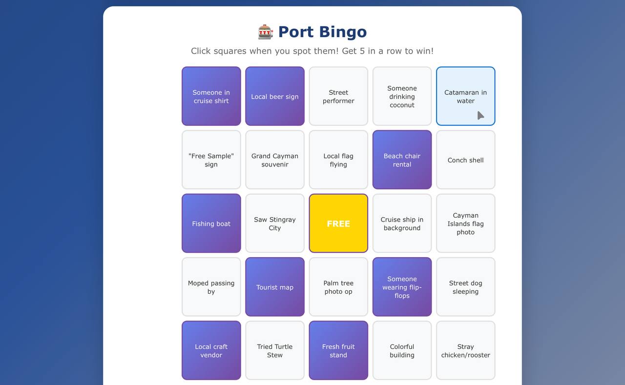Mark the "Moped passing by" square
The width and height of the screenshot is (625, 385).
(x=211, y=287)
